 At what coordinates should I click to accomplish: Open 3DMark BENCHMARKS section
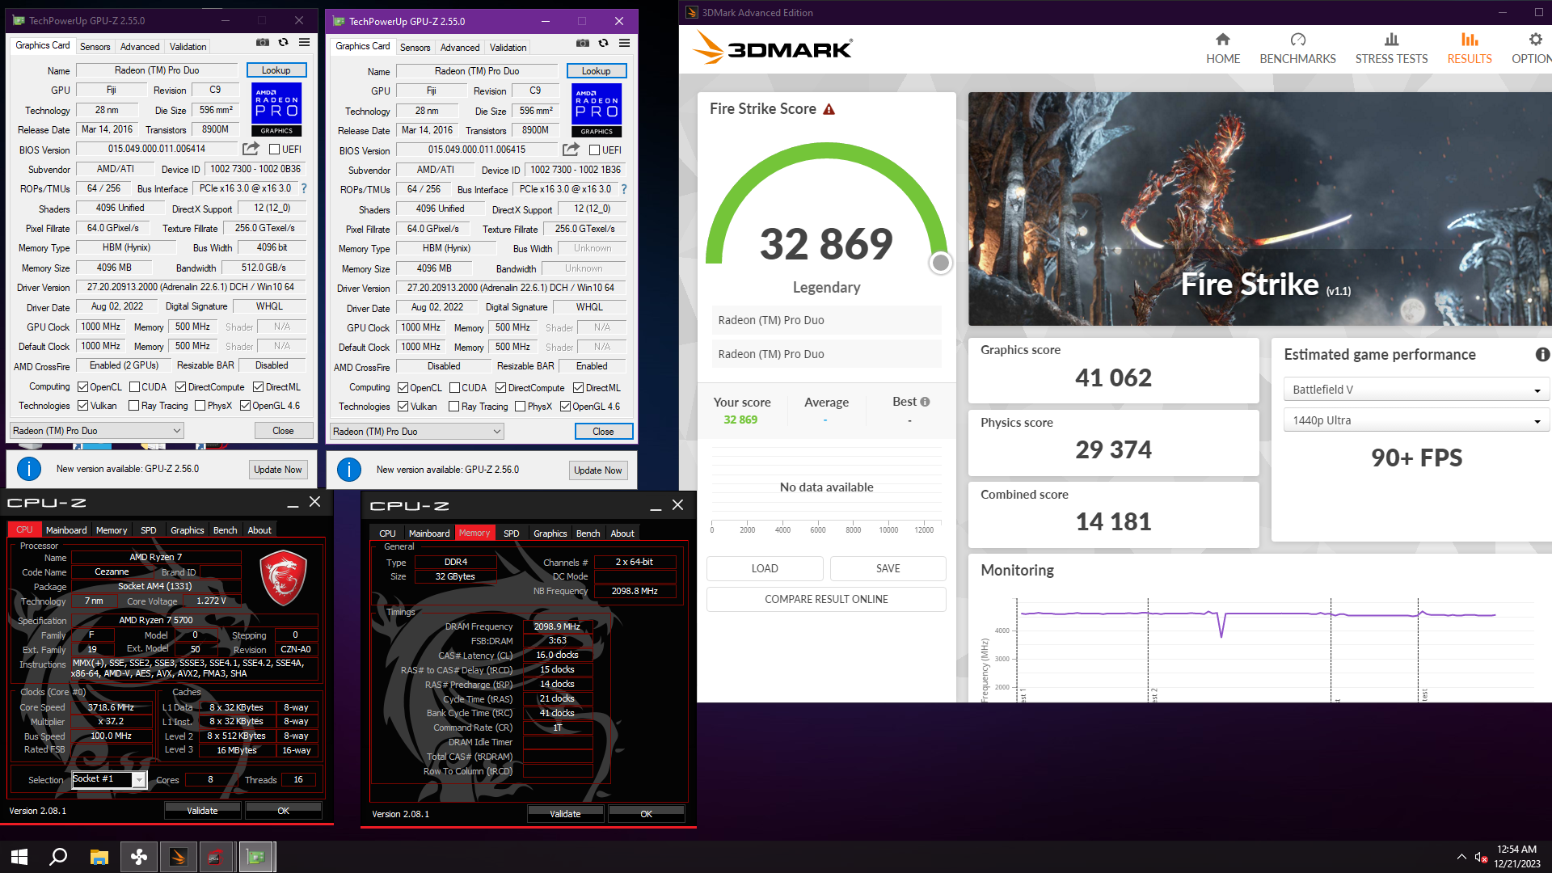click(x=1297, y=48)
